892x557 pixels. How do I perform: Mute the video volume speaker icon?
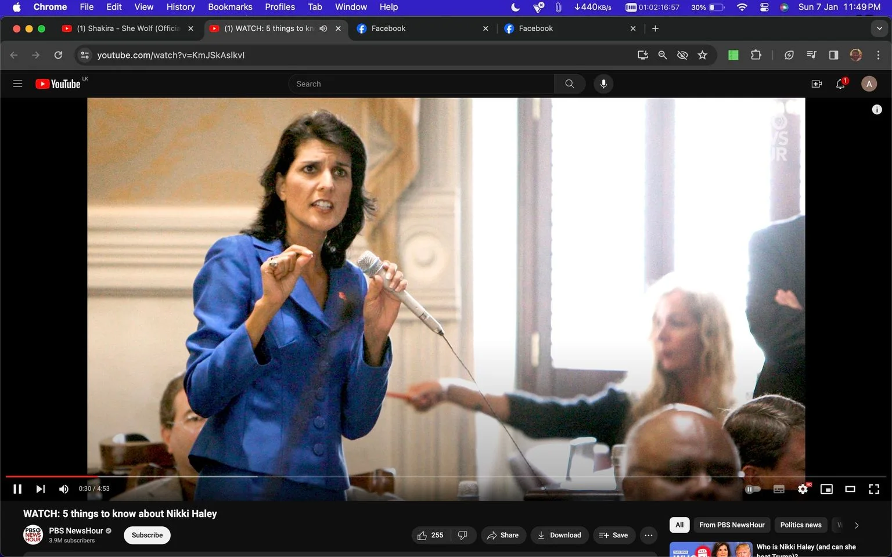coord(64,489)
